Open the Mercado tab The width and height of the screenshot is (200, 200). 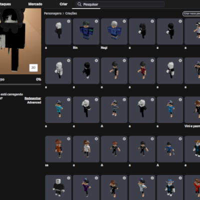[x=35, y=4]
